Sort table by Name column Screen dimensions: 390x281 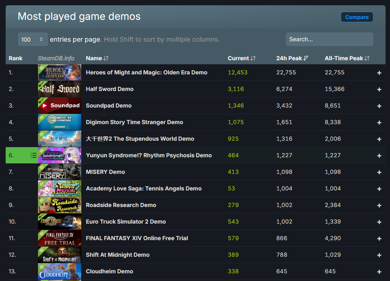coord(97,58)
